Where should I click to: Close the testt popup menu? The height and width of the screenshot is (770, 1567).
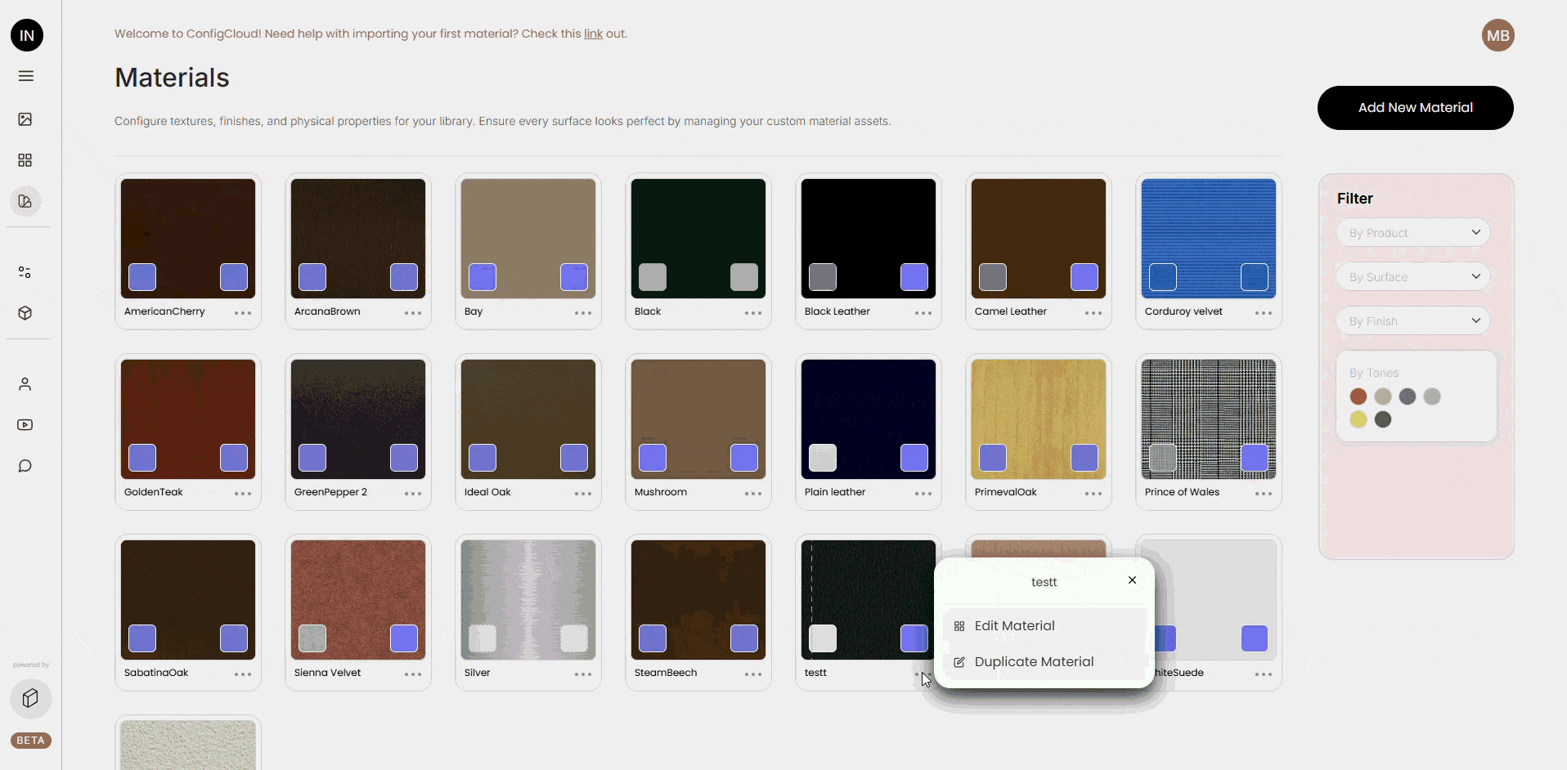point(1132,580)
